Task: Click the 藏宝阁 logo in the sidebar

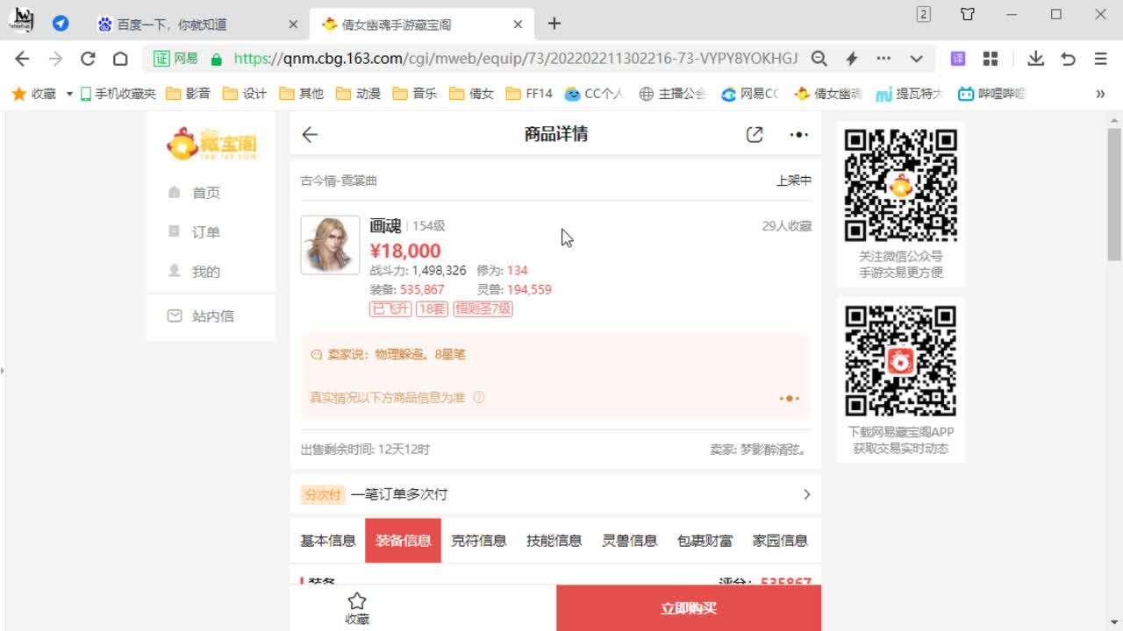Action: [210, 144]
